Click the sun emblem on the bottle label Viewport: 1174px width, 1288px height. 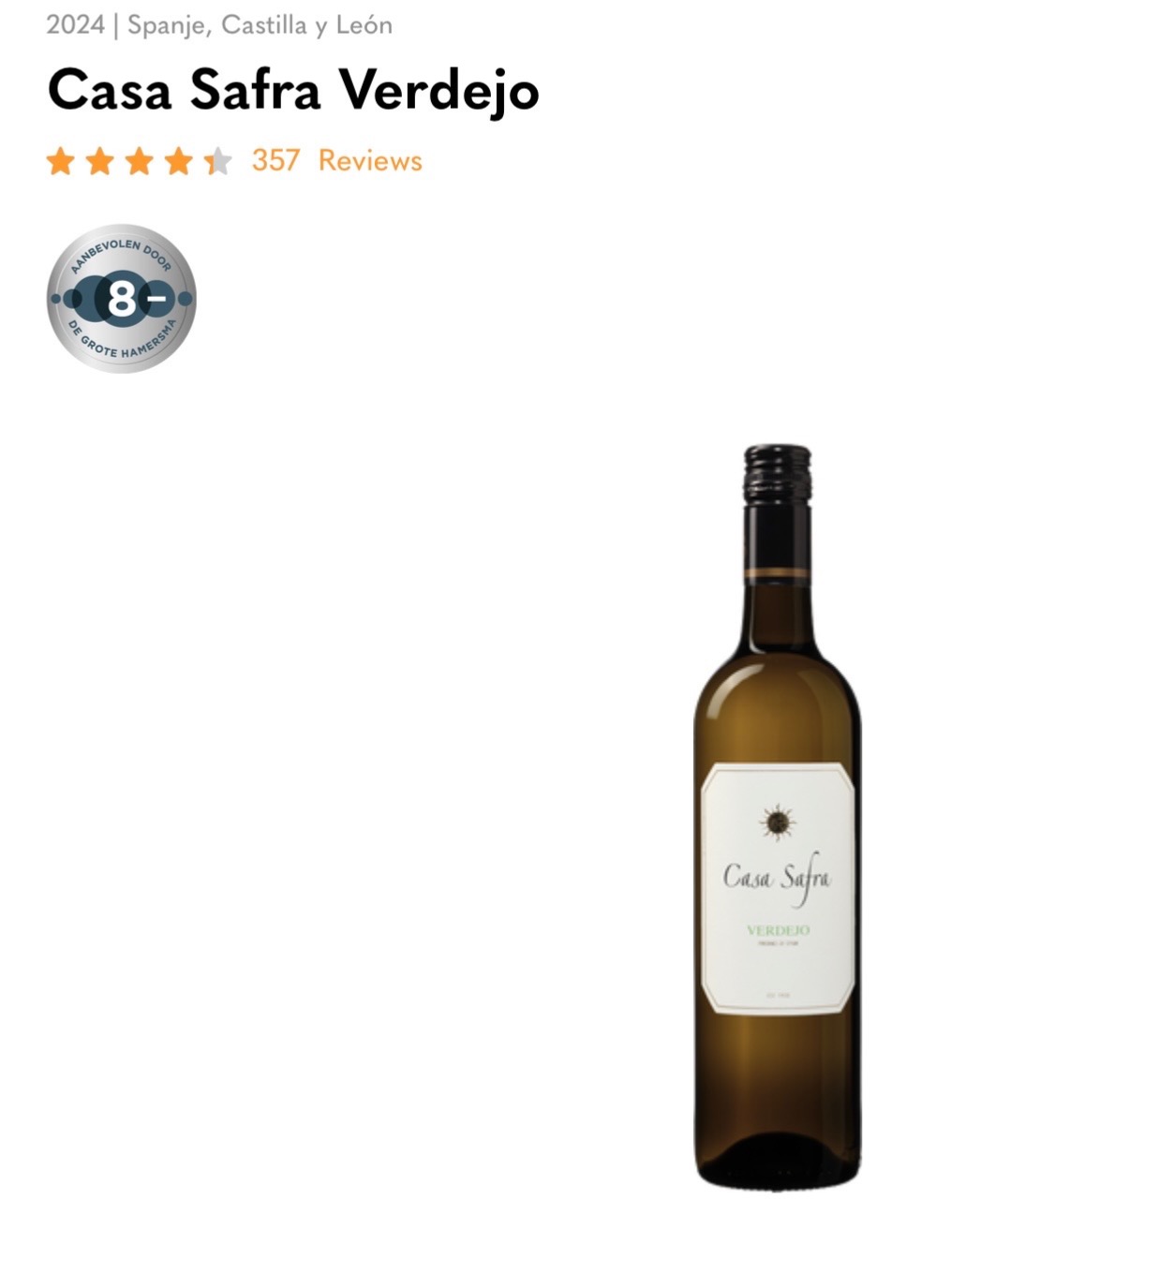pyautogui.click(x=777, y=822)
